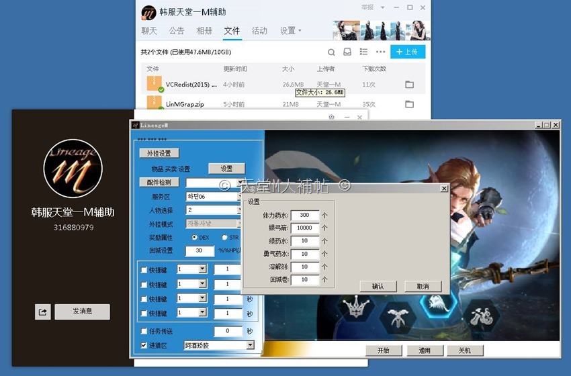The height and width of the screenshot is (376, 571).
Task: Click the LinMGrap.zip file name
Action: click(x=185, y=105)
